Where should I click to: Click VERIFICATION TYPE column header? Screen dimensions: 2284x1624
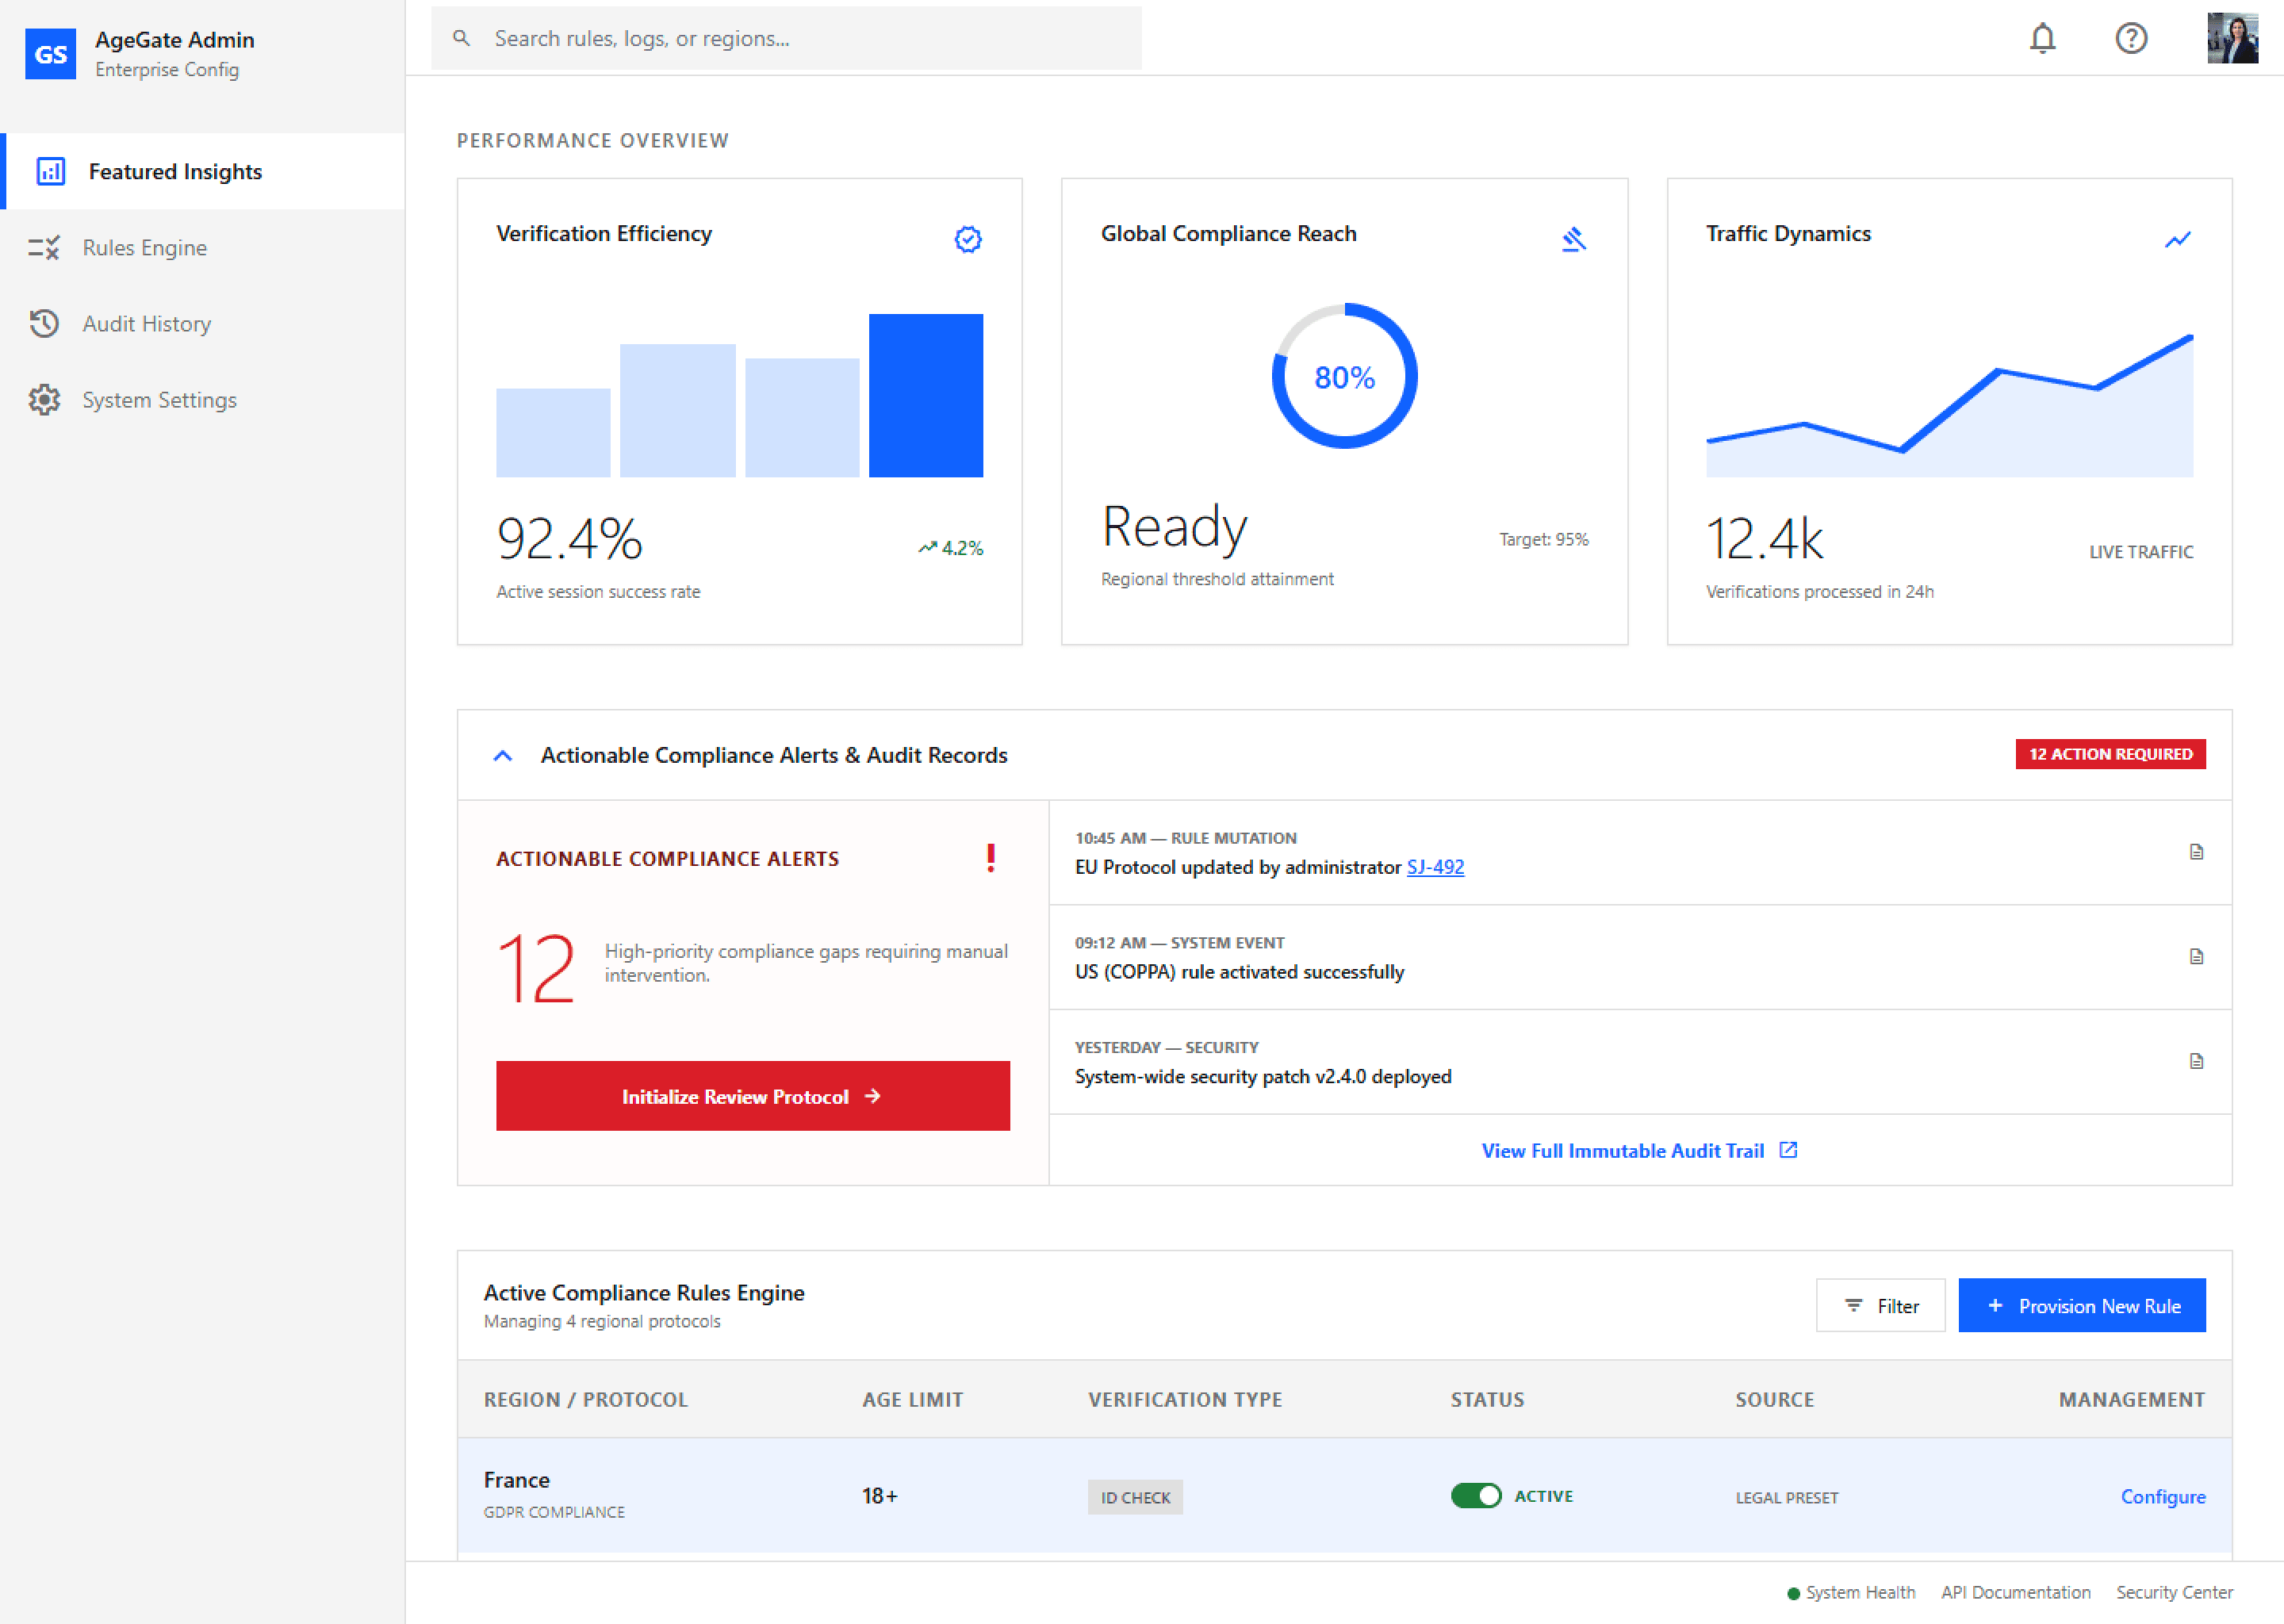[x=1185, y=1399]
